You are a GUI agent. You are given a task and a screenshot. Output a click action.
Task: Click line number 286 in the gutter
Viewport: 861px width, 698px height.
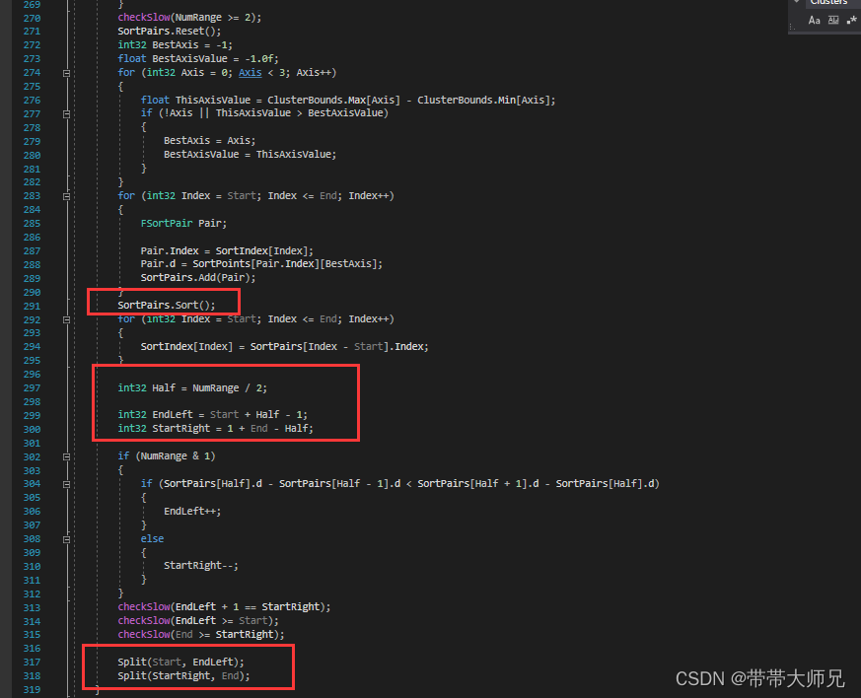(32, 237)
